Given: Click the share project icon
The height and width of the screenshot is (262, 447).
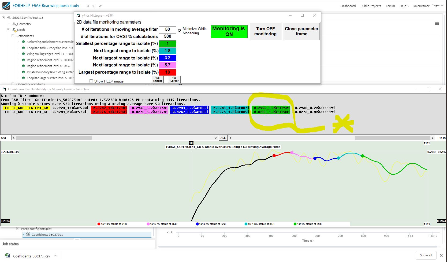Looking at the screenshot, I should [88, 6].
